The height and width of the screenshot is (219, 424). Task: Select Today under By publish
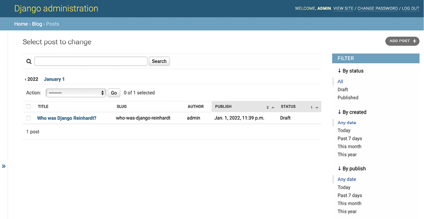point(344,188)
